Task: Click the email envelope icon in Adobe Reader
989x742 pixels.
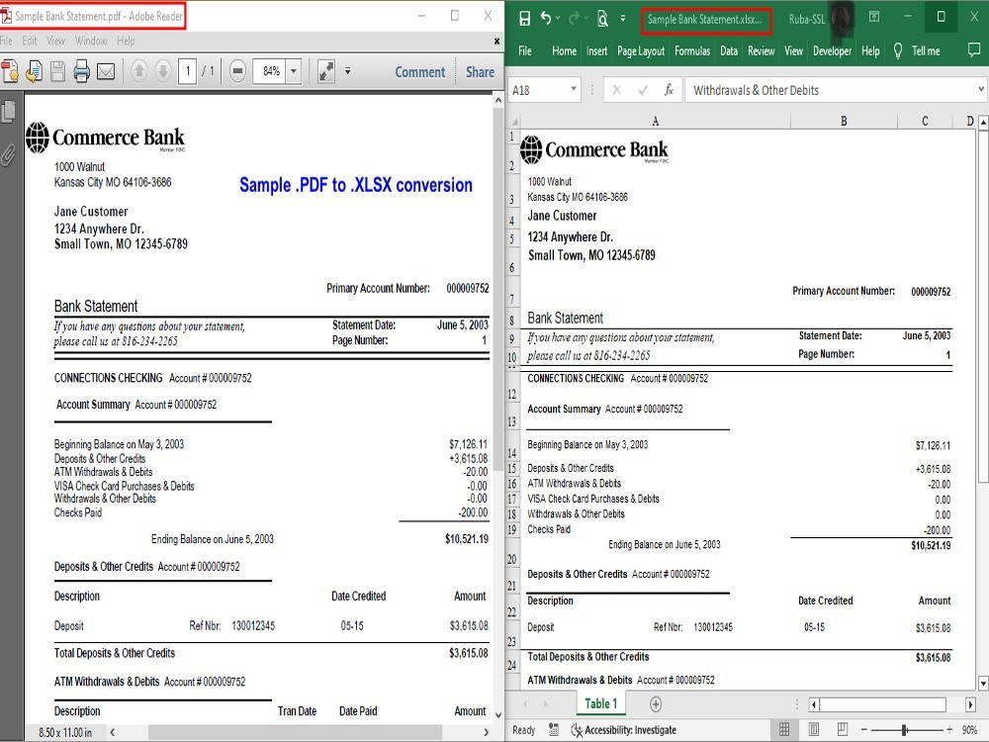Action: (106, 72)
